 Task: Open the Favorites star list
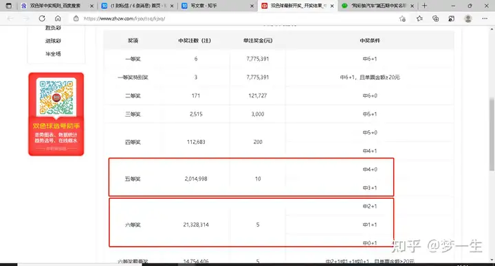(419, 19)
